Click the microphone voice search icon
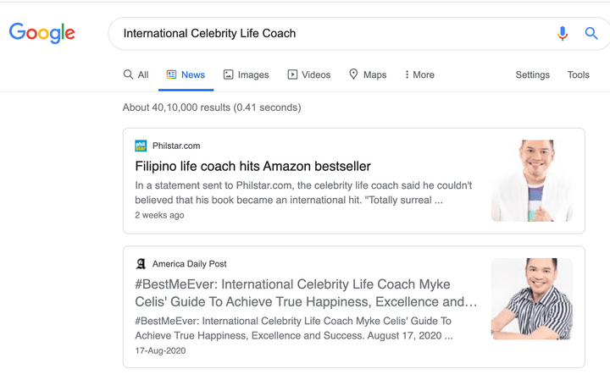The width and height of the screenshot is (610, 380). [x=563, y=34]
